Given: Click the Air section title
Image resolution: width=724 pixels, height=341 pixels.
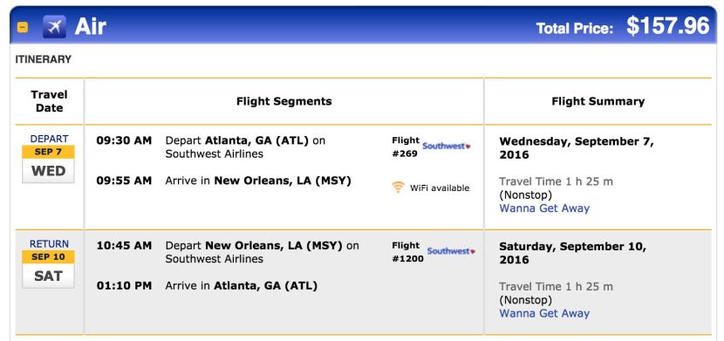Looking at the screenshot, I should coord(91,27).
